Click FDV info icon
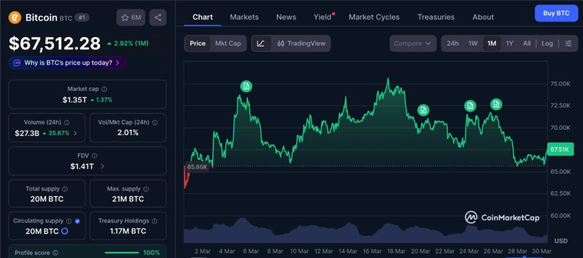This screenshot has height=258, width=583. point(95,156)
